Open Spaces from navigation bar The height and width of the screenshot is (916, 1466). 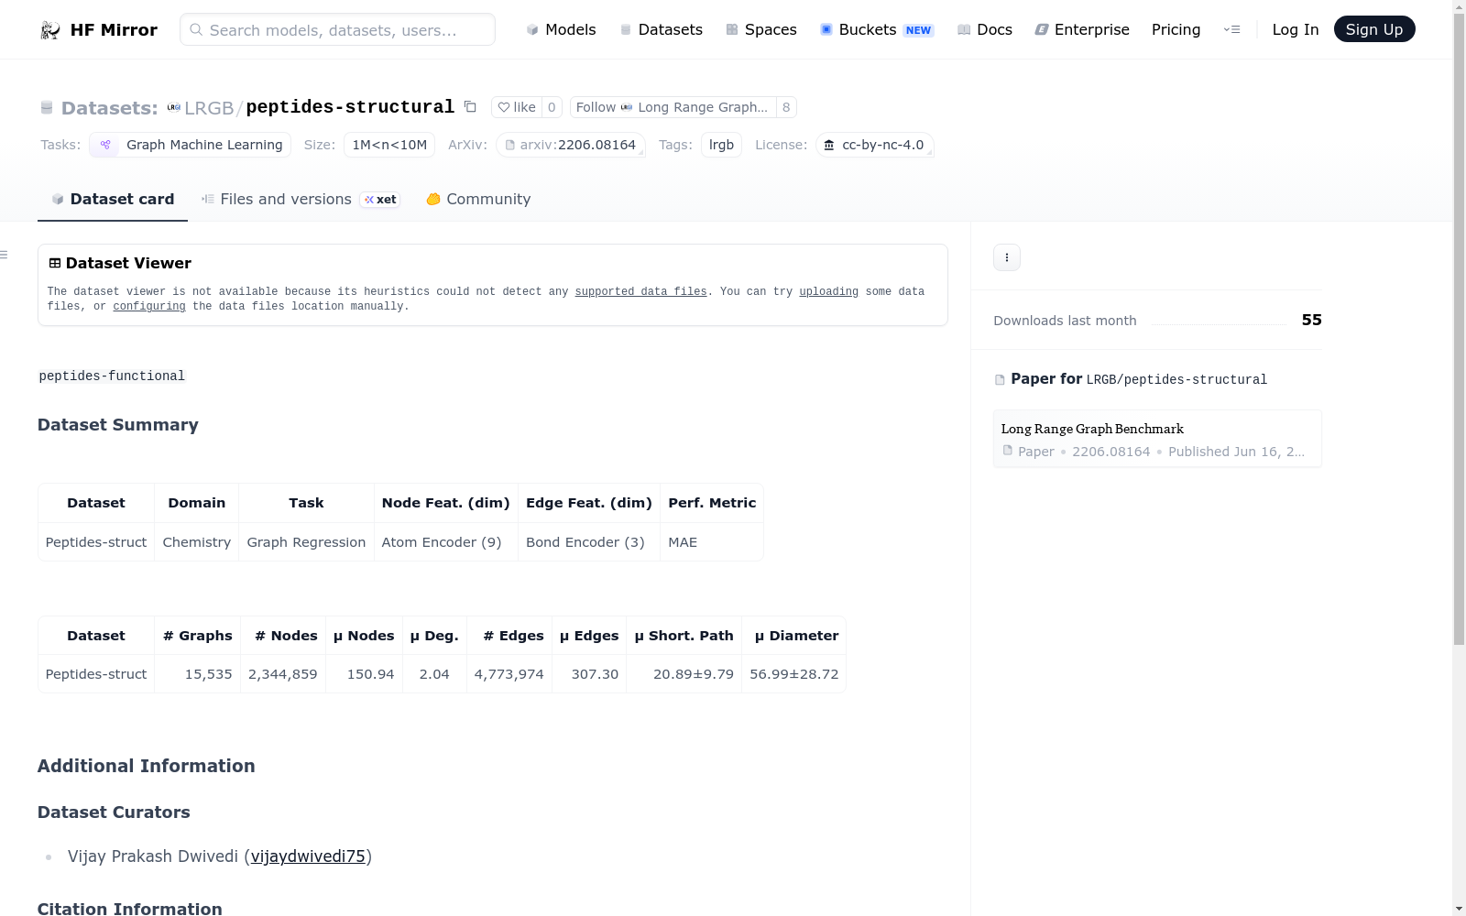(x=761, y=30)
